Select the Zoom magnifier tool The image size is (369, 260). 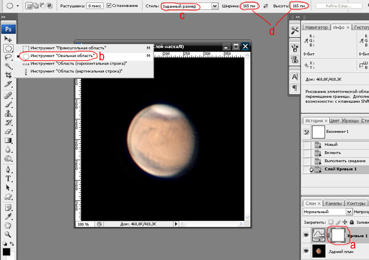[x=8, y=234]
